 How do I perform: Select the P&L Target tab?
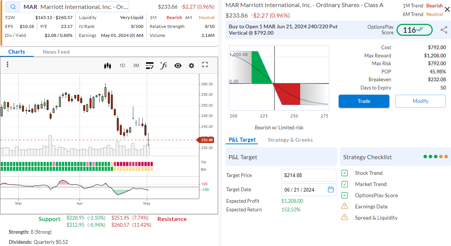pos(242,140)
